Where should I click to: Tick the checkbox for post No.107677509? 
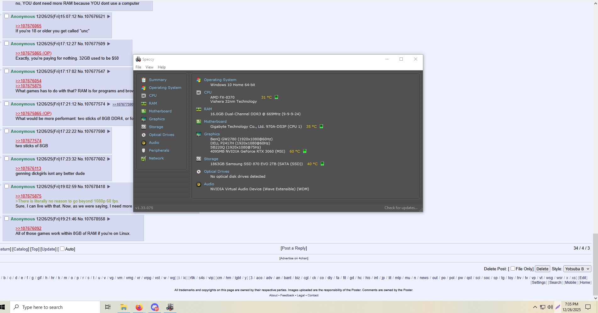click(x=7, y=43)
